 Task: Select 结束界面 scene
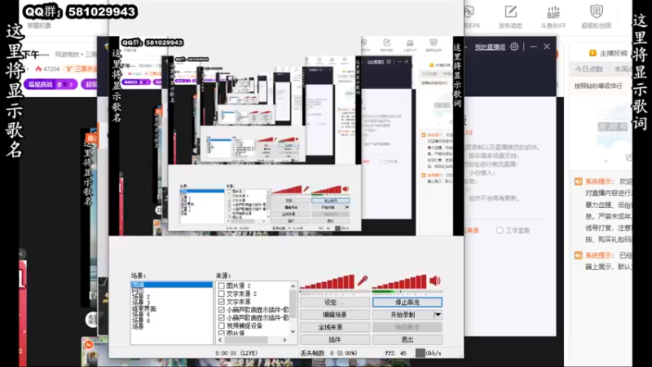point(144,309)
